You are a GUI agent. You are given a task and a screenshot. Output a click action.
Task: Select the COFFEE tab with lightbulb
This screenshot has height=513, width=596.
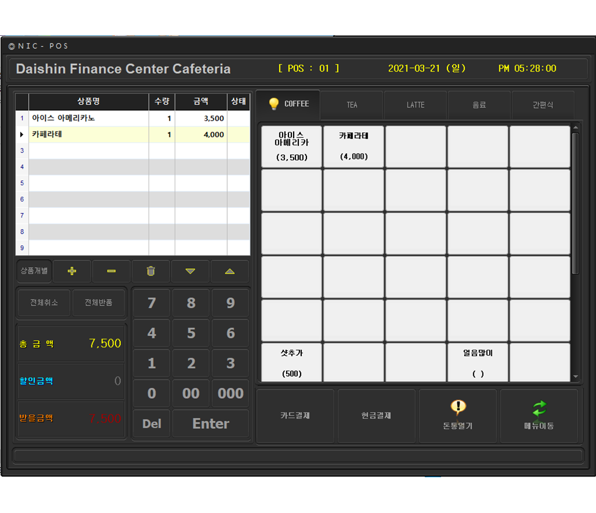coord(288,104)
